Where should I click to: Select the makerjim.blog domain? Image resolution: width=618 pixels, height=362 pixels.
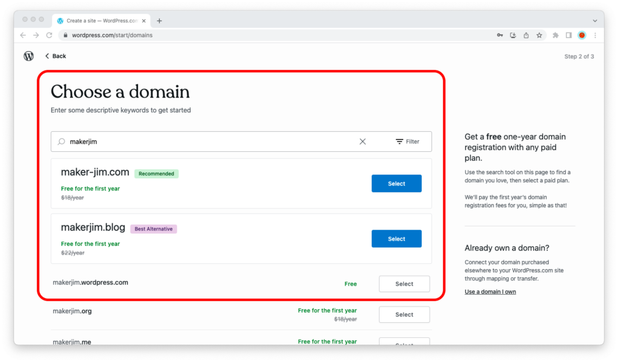tap(397, 239)
